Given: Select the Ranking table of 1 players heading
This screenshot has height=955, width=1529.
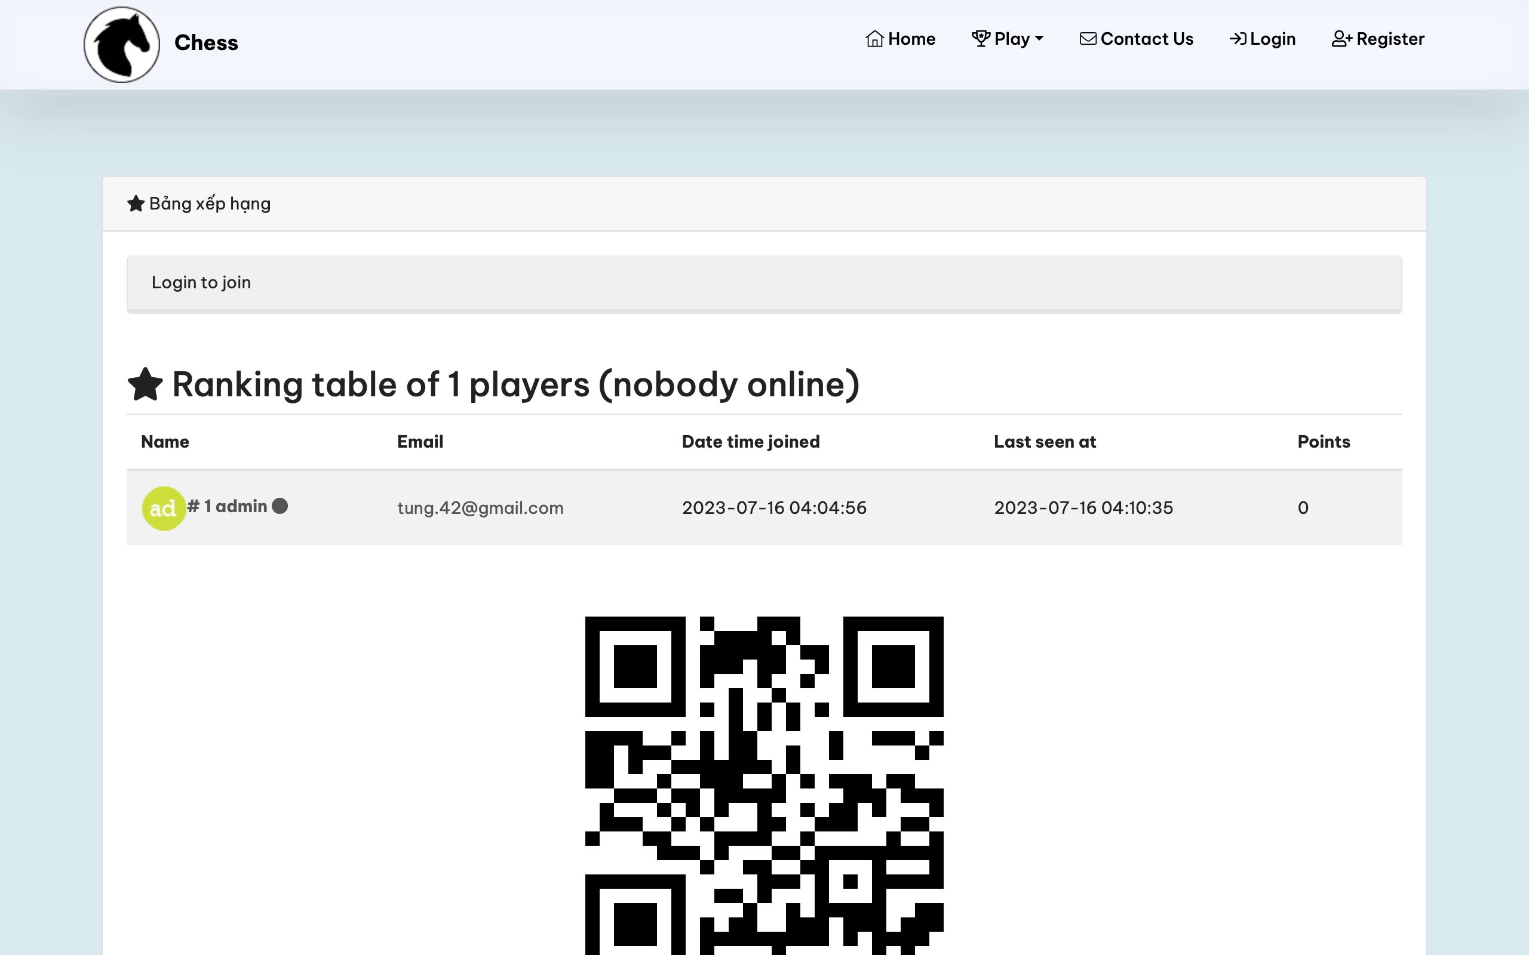Looking at the screenshot, I should pyautogui.click(x=515, y=384).
